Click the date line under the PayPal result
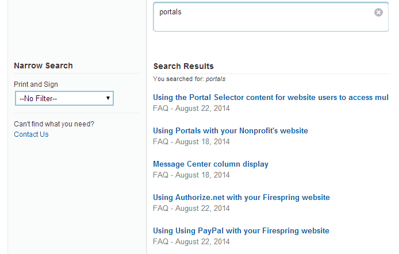 pyautogui.click(x=191, y=241)
